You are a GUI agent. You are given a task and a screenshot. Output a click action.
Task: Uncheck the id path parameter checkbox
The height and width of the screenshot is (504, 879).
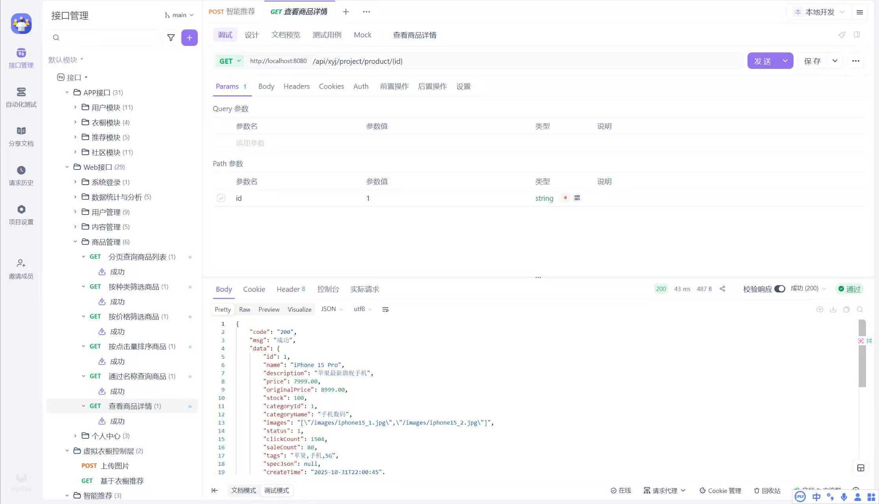click(221, 198)
